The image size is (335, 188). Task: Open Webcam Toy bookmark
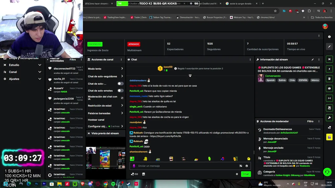(x=242, y=17)
